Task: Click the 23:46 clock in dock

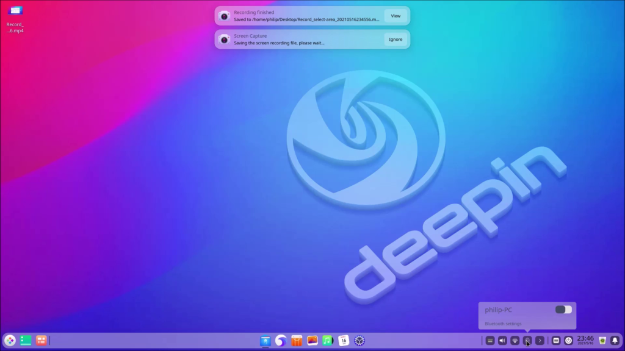Action: click(585, 340)
